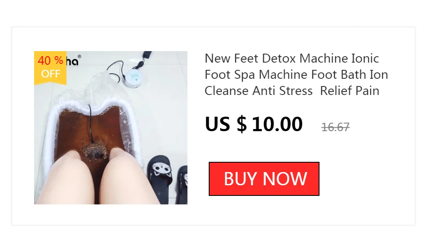
Task: Click the red BUY NOW button
Action: click(x=264, y=179)
